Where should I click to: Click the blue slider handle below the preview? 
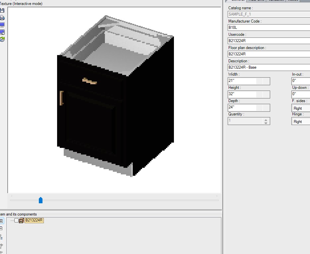click(40, 200)
